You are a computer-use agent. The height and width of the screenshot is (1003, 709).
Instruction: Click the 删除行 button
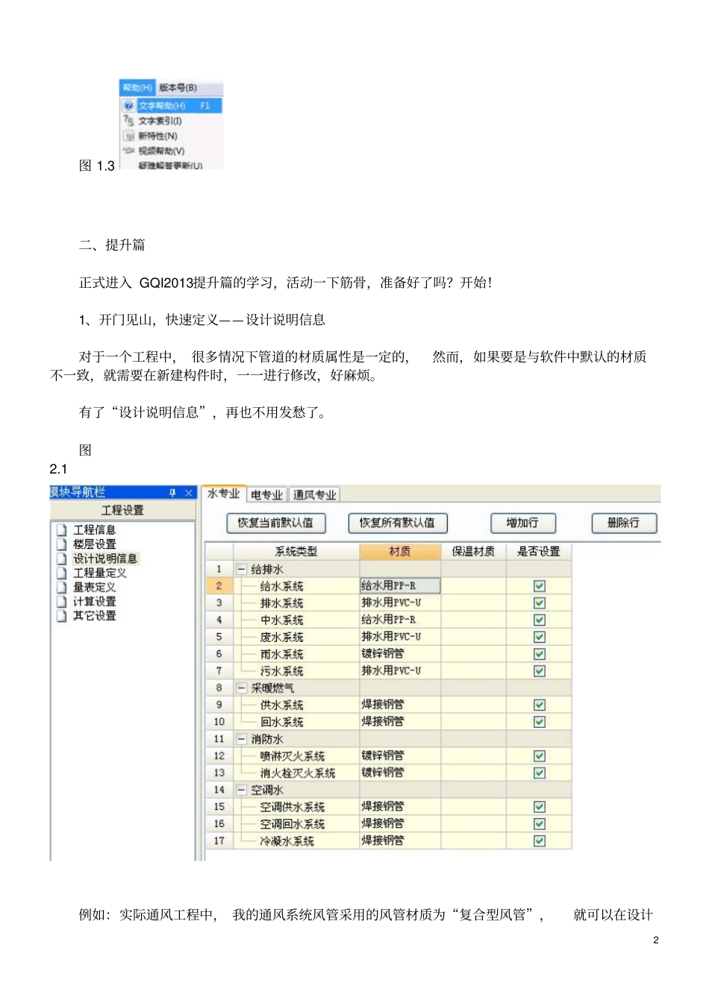coord(624,523)
